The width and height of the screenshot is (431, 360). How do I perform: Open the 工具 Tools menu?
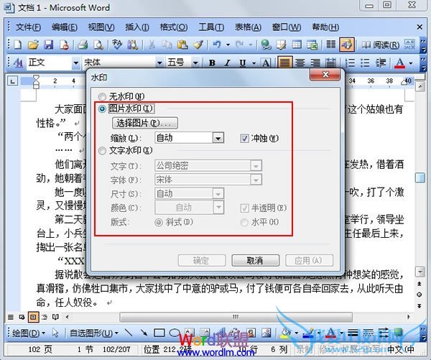211,27
